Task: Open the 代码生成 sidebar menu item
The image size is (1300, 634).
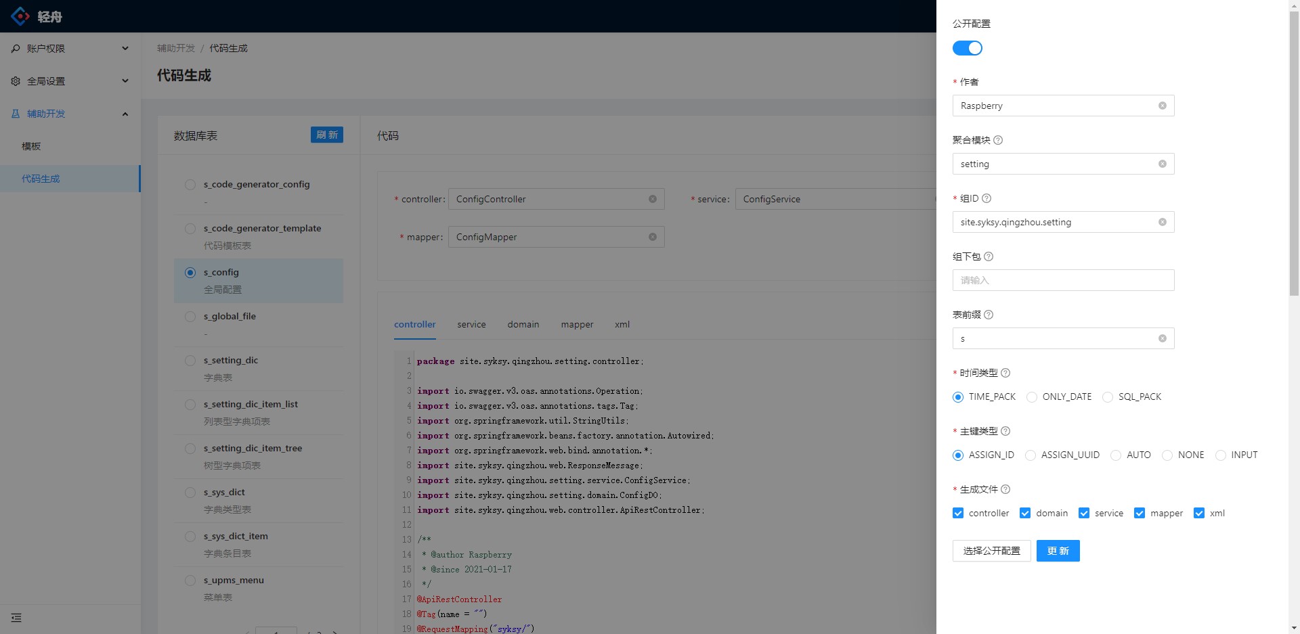Action: point(70,179)
